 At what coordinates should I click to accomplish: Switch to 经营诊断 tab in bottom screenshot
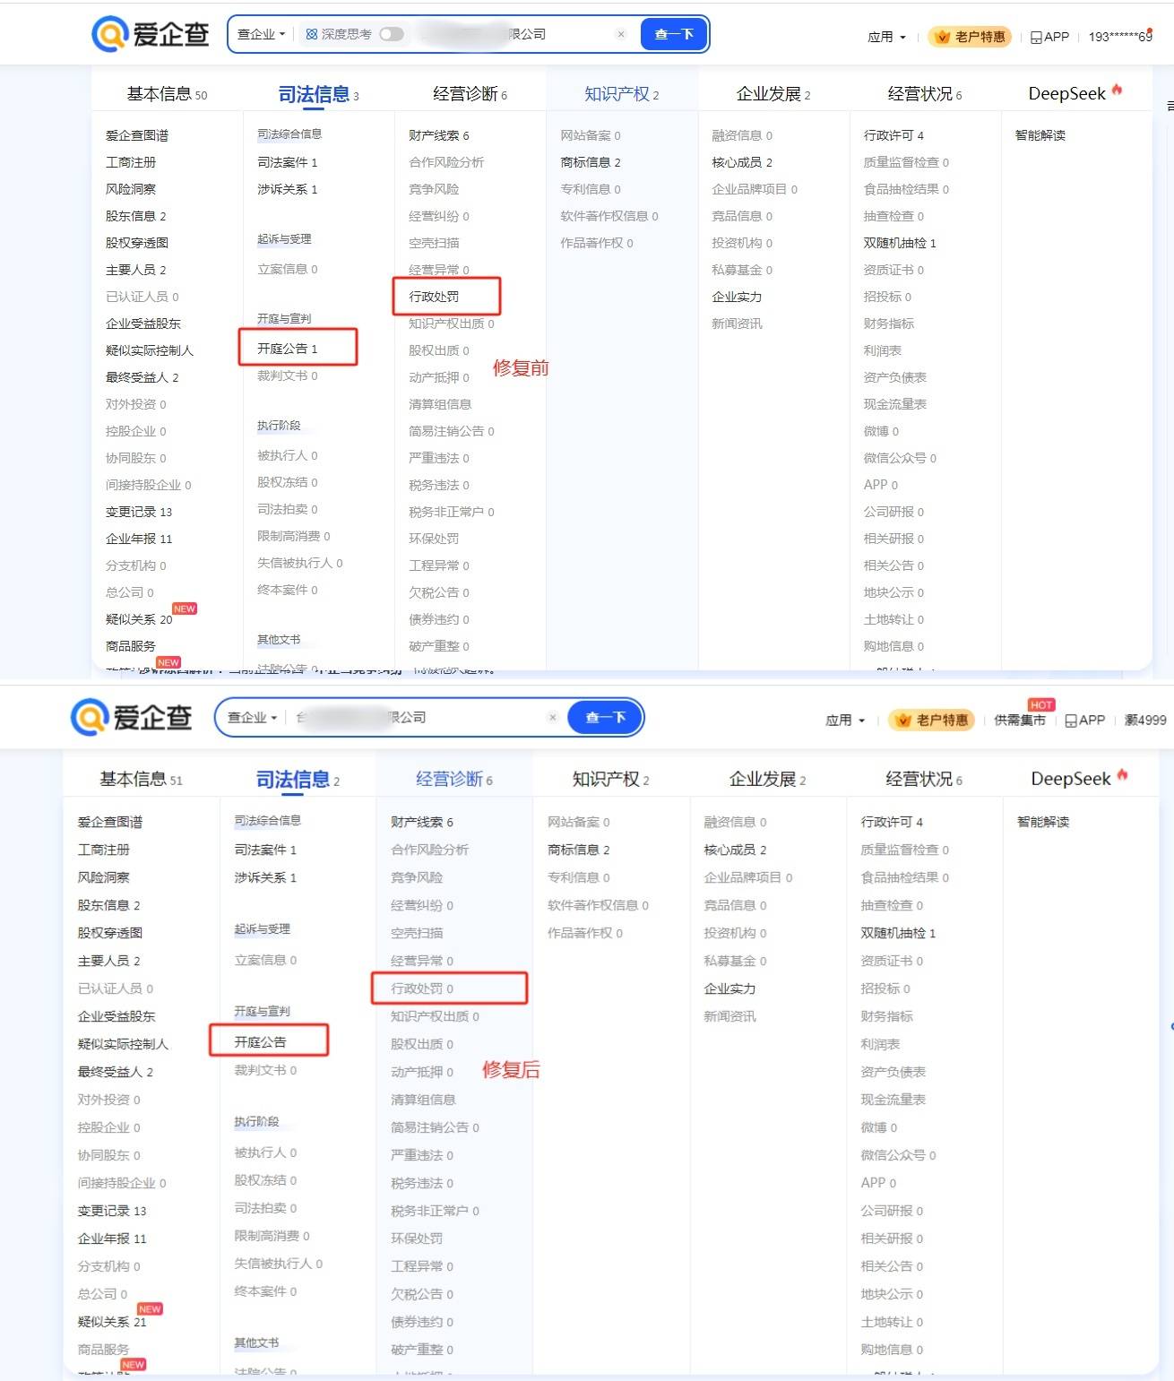(x=453, y=779)
